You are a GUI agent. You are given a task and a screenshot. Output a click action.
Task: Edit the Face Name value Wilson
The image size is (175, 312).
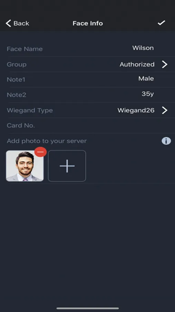(143, 48)
